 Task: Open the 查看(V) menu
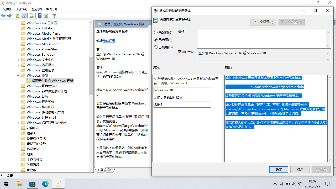click(37, 9)
